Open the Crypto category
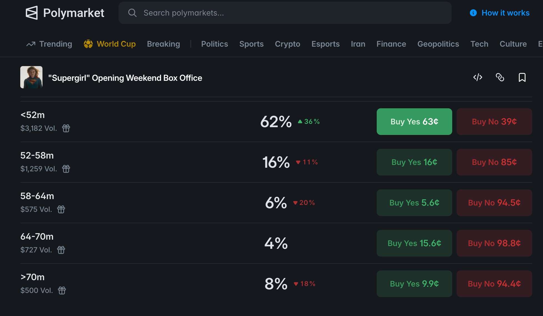 288,44
